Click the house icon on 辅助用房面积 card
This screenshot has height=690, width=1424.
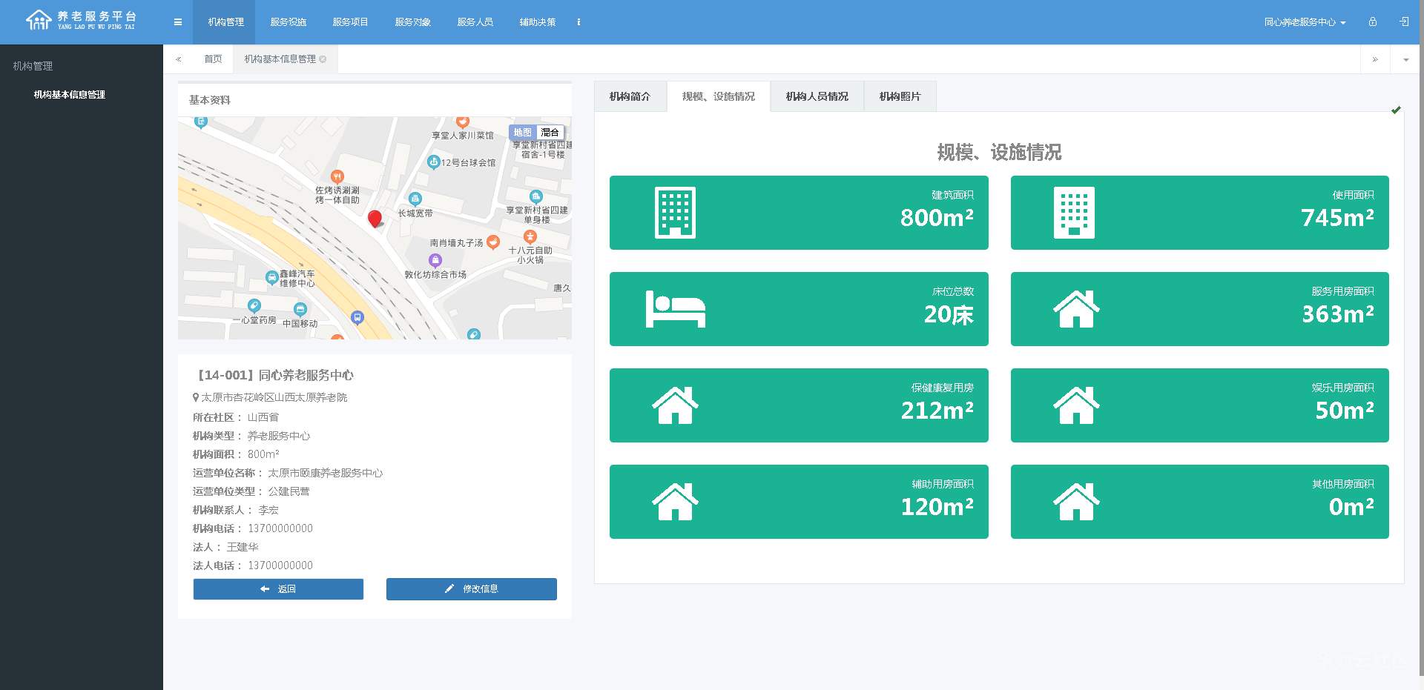pyautogui.click(x=675, y=502)
